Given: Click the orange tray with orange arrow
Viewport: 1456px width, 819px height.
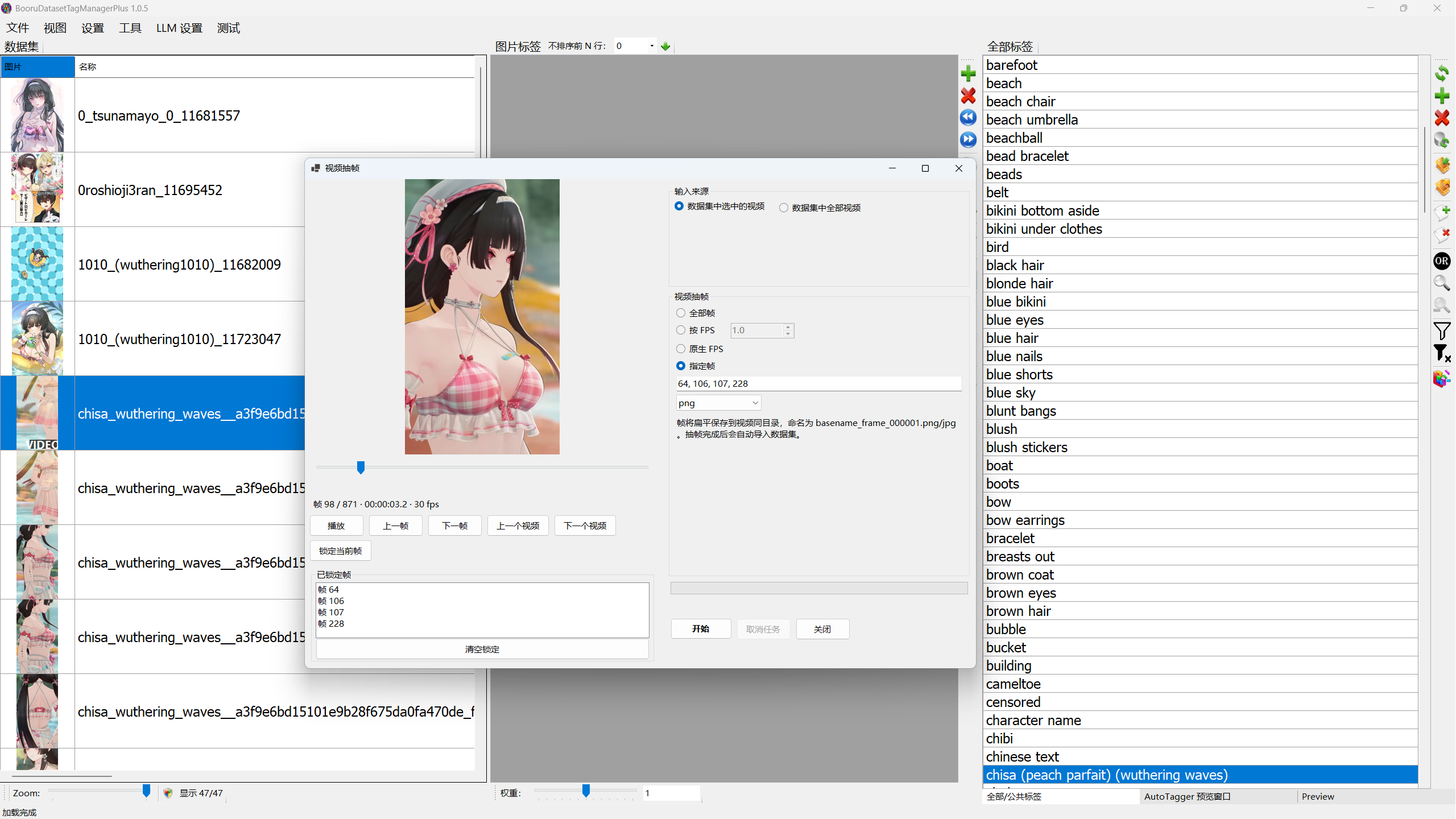Looking at the screenshot, I should point(1442,187).
